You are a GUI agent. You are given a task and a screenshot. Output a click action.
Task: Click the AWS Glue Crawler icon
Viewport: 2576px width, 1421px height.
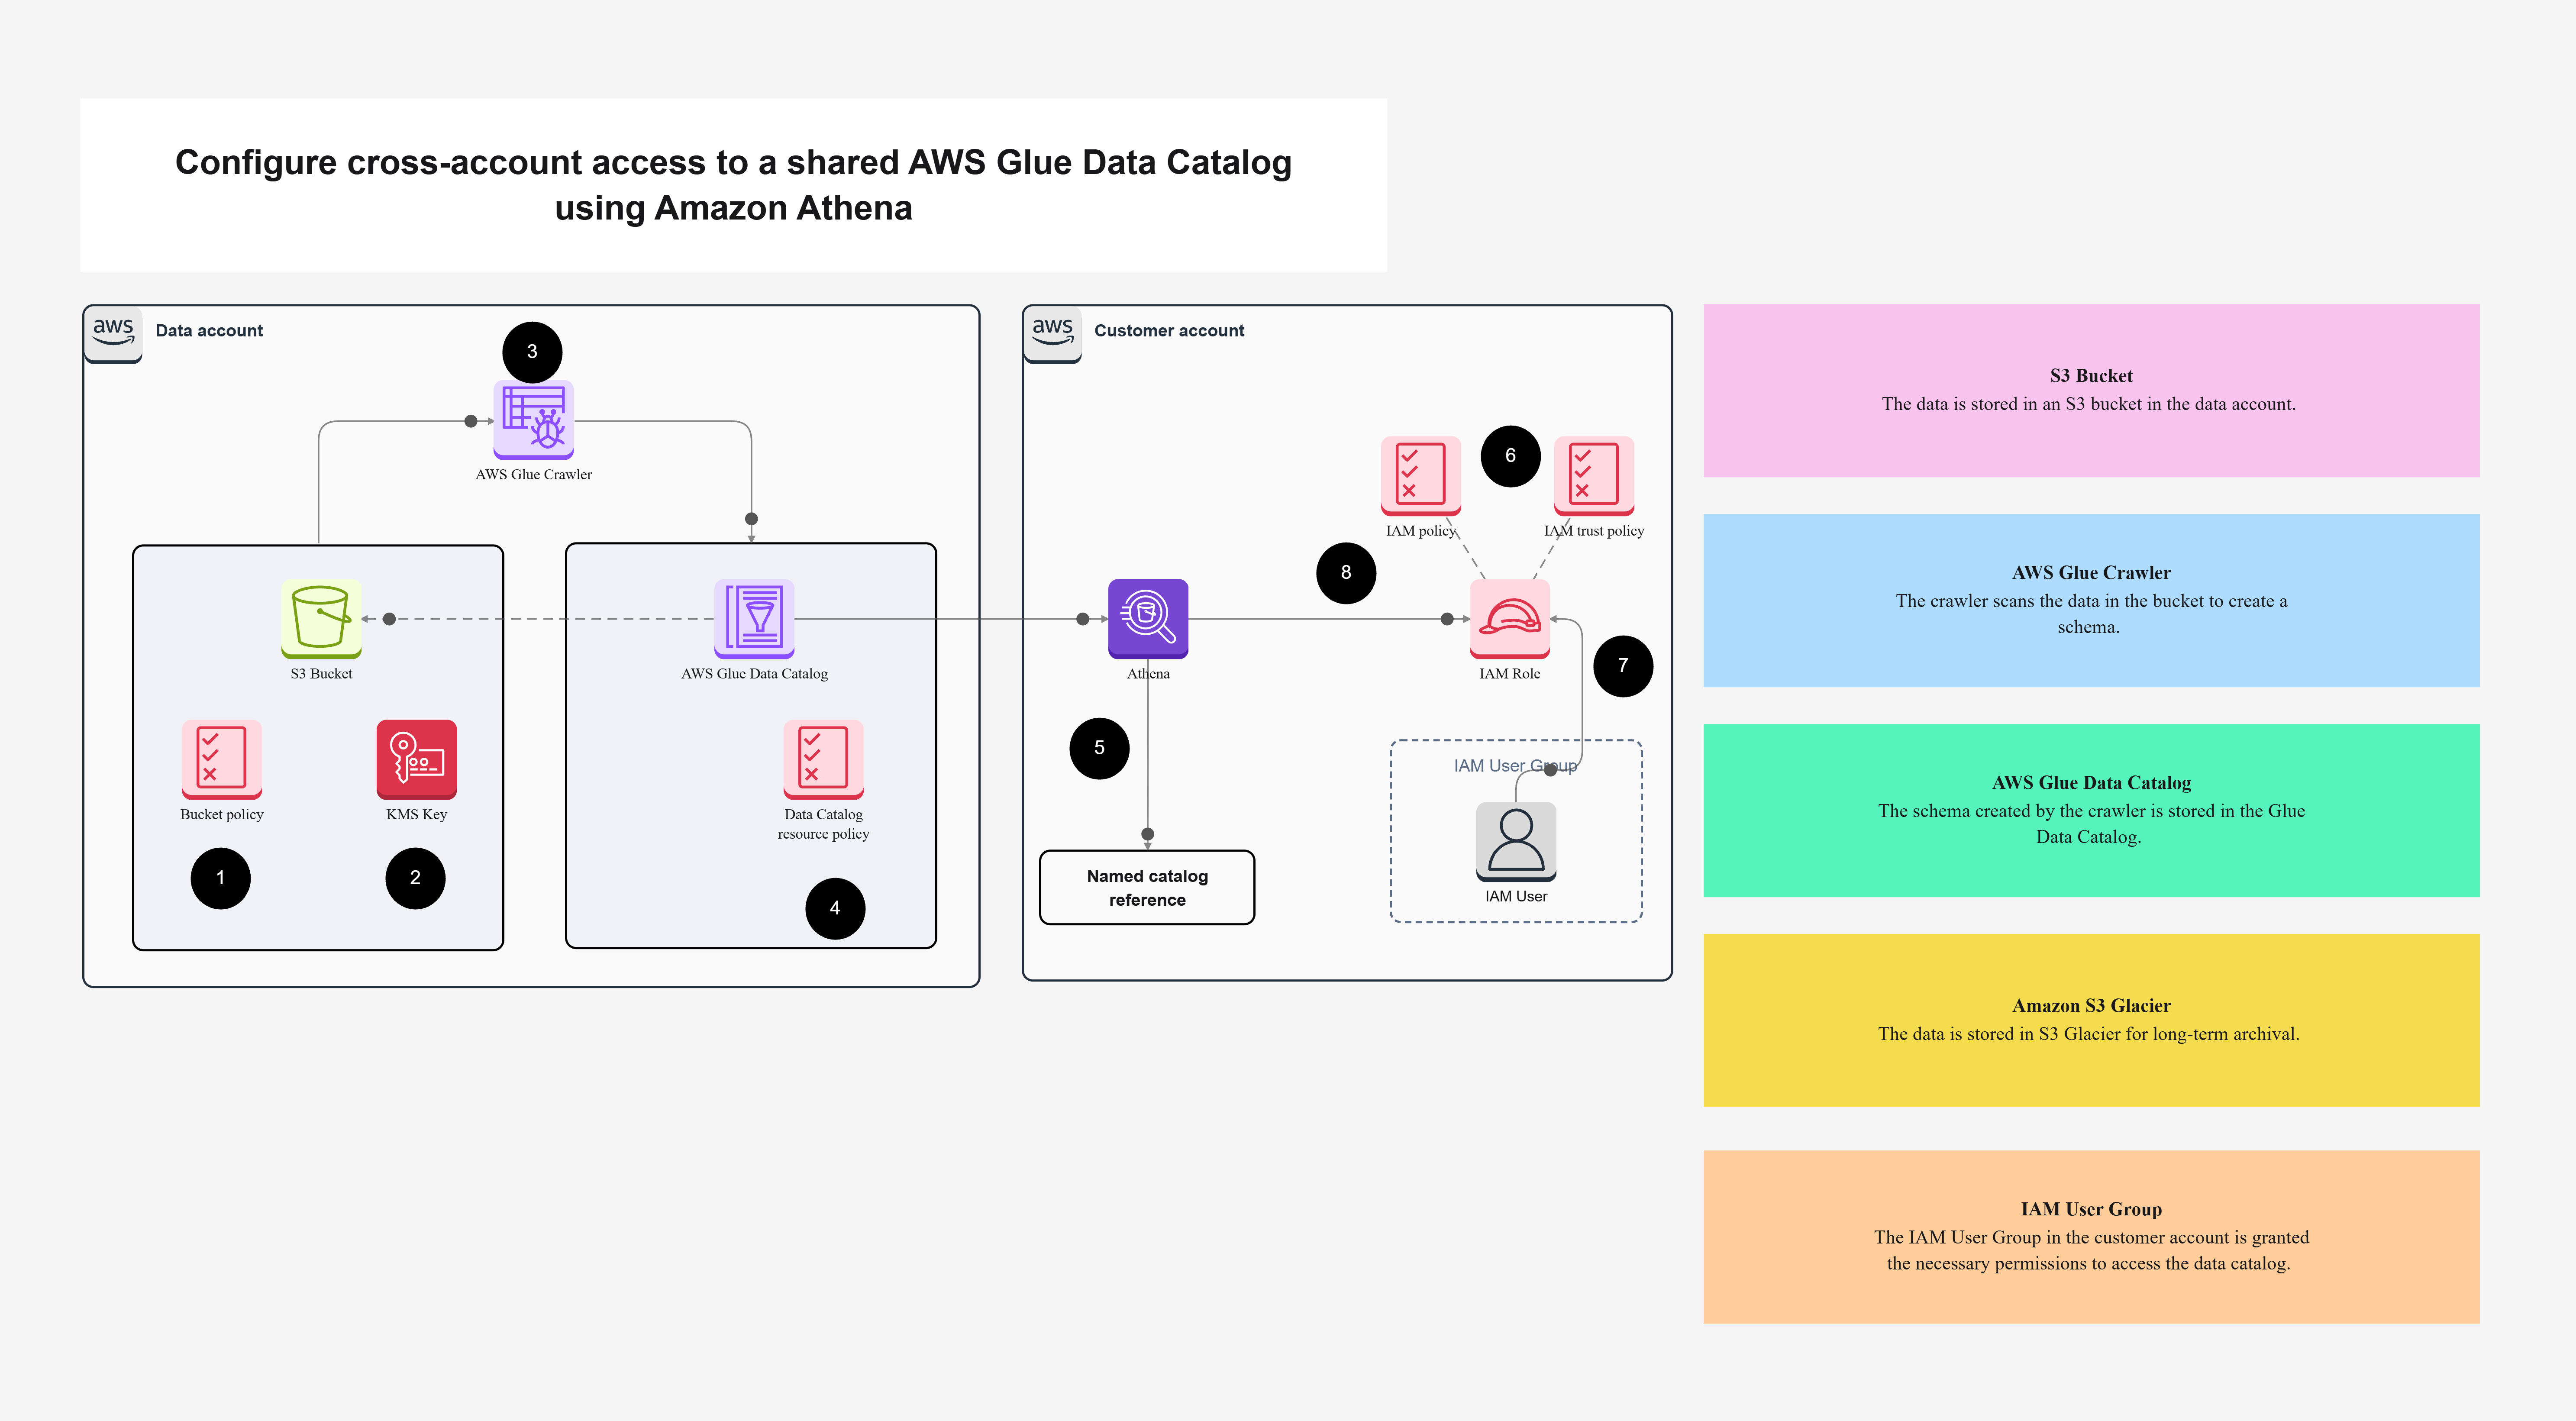533,420
